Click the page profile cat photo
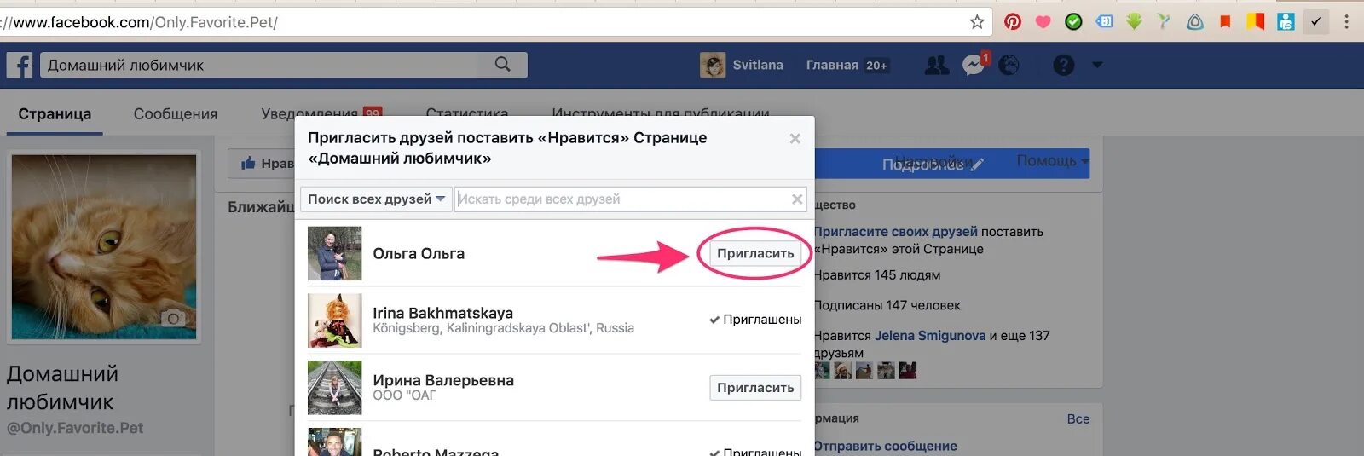1364x456 pixels. [x=104, y=247]
